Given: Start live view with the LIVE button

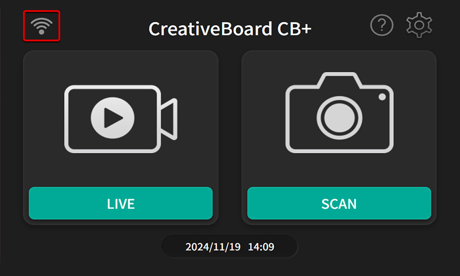Looking at the screenshot, I should click(x=121, y=203).
